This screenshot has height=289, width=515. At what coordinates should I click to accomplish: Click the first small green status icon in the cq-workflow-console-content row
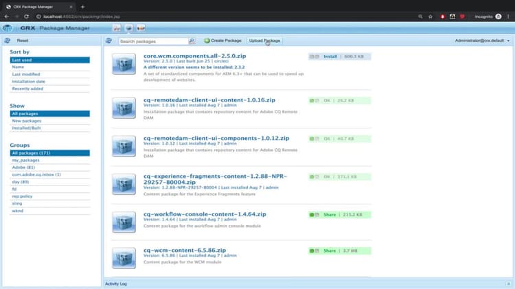pyautogui.click(x=312, y=215)
